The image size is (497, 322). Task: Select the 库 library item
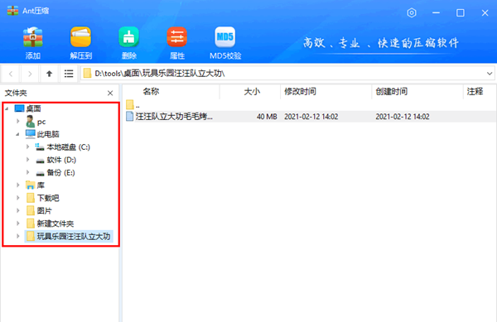(35, 185)
